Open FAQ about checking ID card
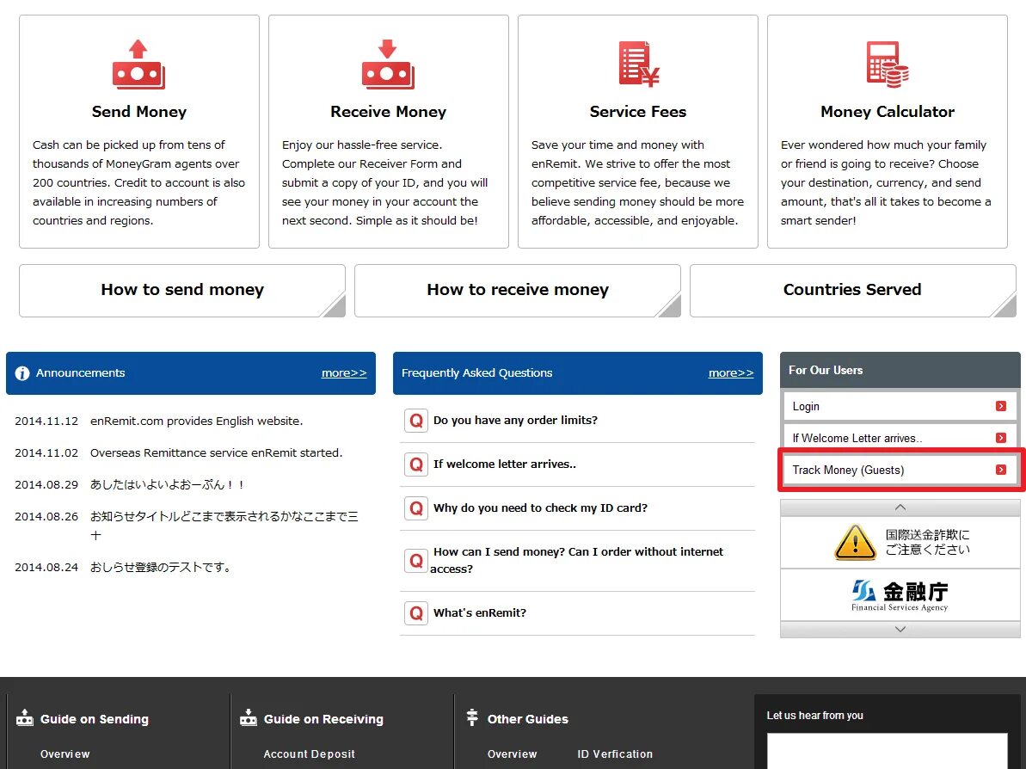This screenshot has height=769, width=1026. (x=540, y=508)
